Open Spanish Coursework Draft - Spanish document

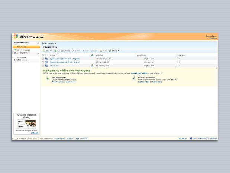65,62
